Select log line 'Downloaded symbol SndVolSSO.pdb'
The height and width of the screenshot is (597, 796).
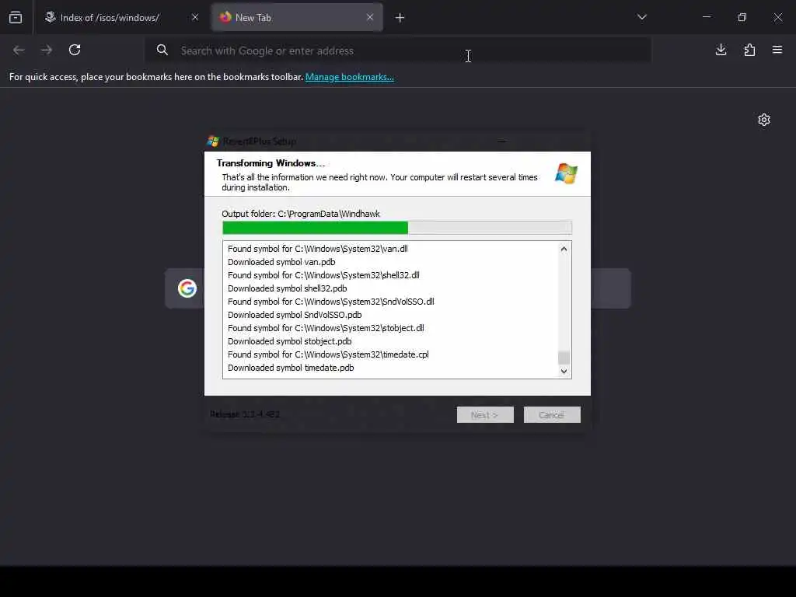pyautogui.click(x=295, y=315)
